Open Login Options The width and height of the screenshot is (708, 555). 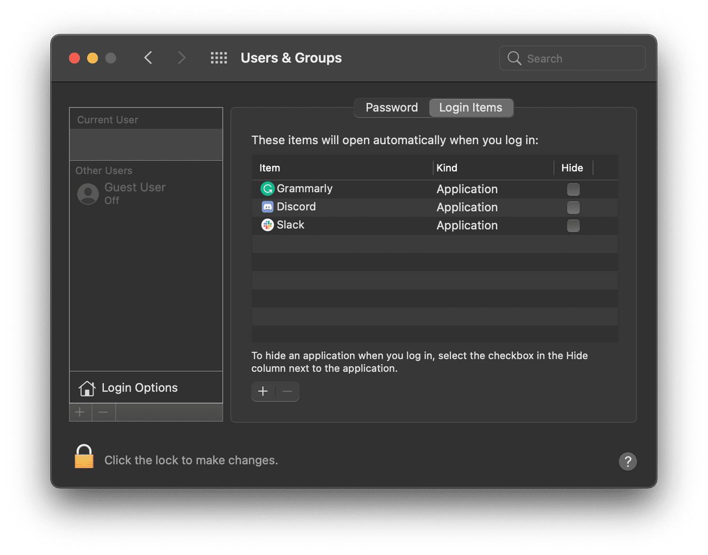(x=146, y=388)
